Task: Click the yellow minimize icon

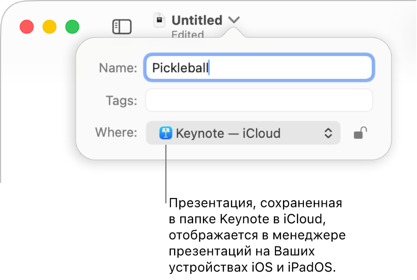Action: [49, 27]
